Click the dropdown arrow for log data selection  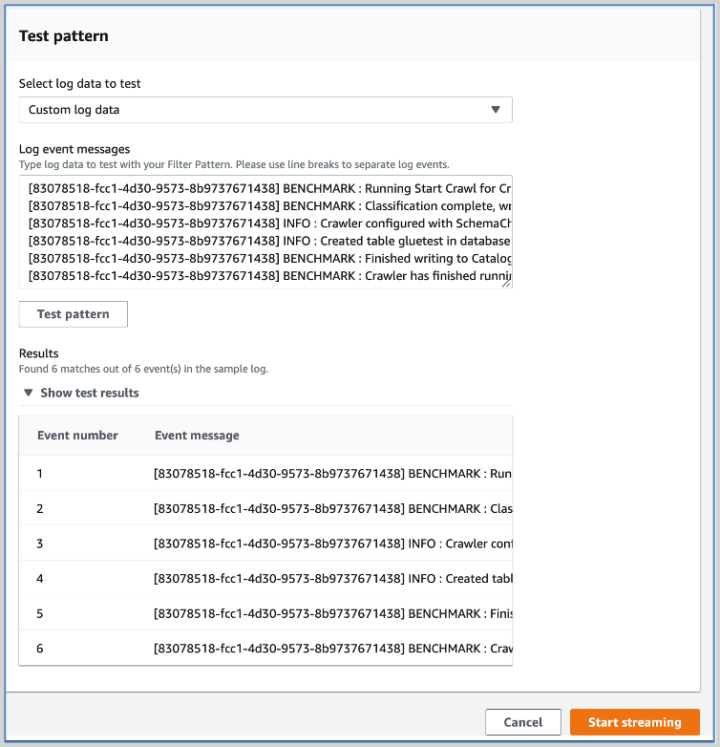point(495,110)
